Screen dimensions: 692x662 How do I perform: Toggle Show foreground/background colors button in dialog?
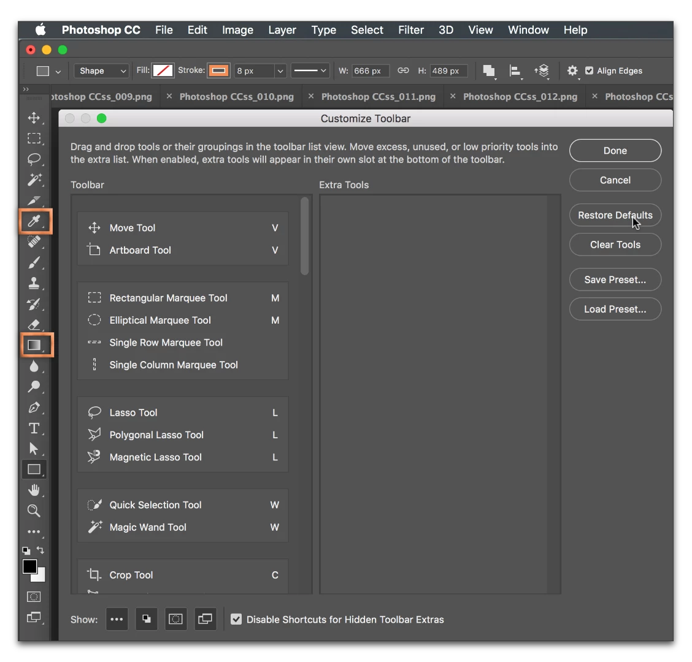[x=147, y=619]
